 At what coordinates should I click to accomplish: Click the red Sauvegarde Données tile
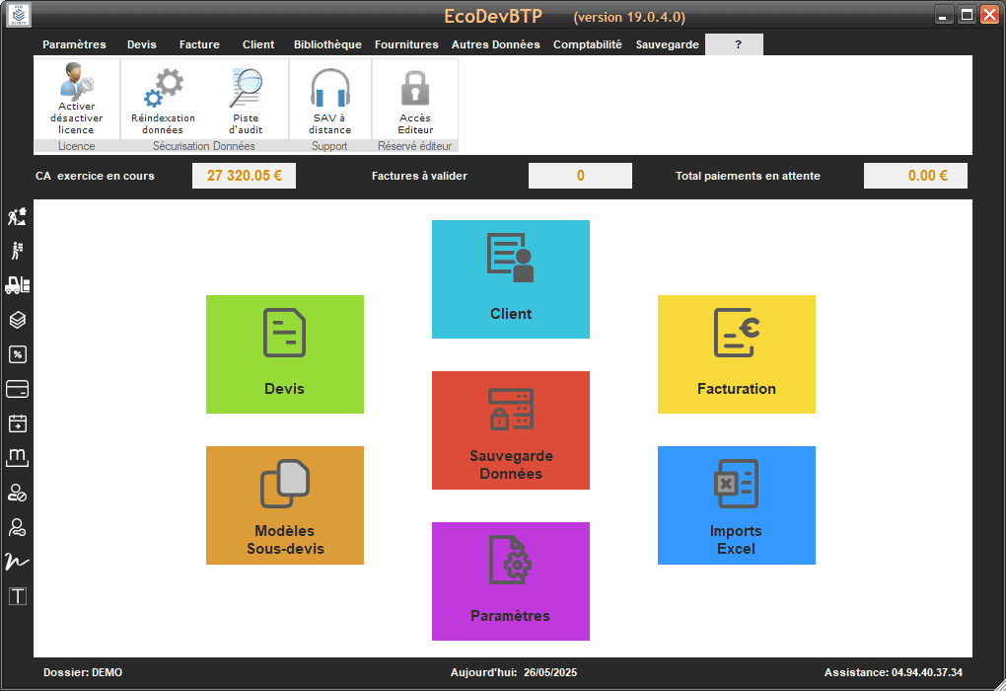click(510, 429)
